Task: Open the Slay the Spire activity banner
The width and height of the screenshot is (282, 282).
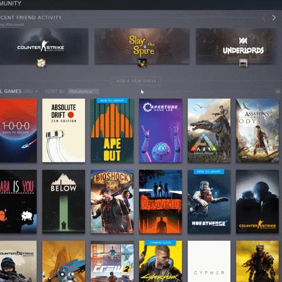Action: 142,46
